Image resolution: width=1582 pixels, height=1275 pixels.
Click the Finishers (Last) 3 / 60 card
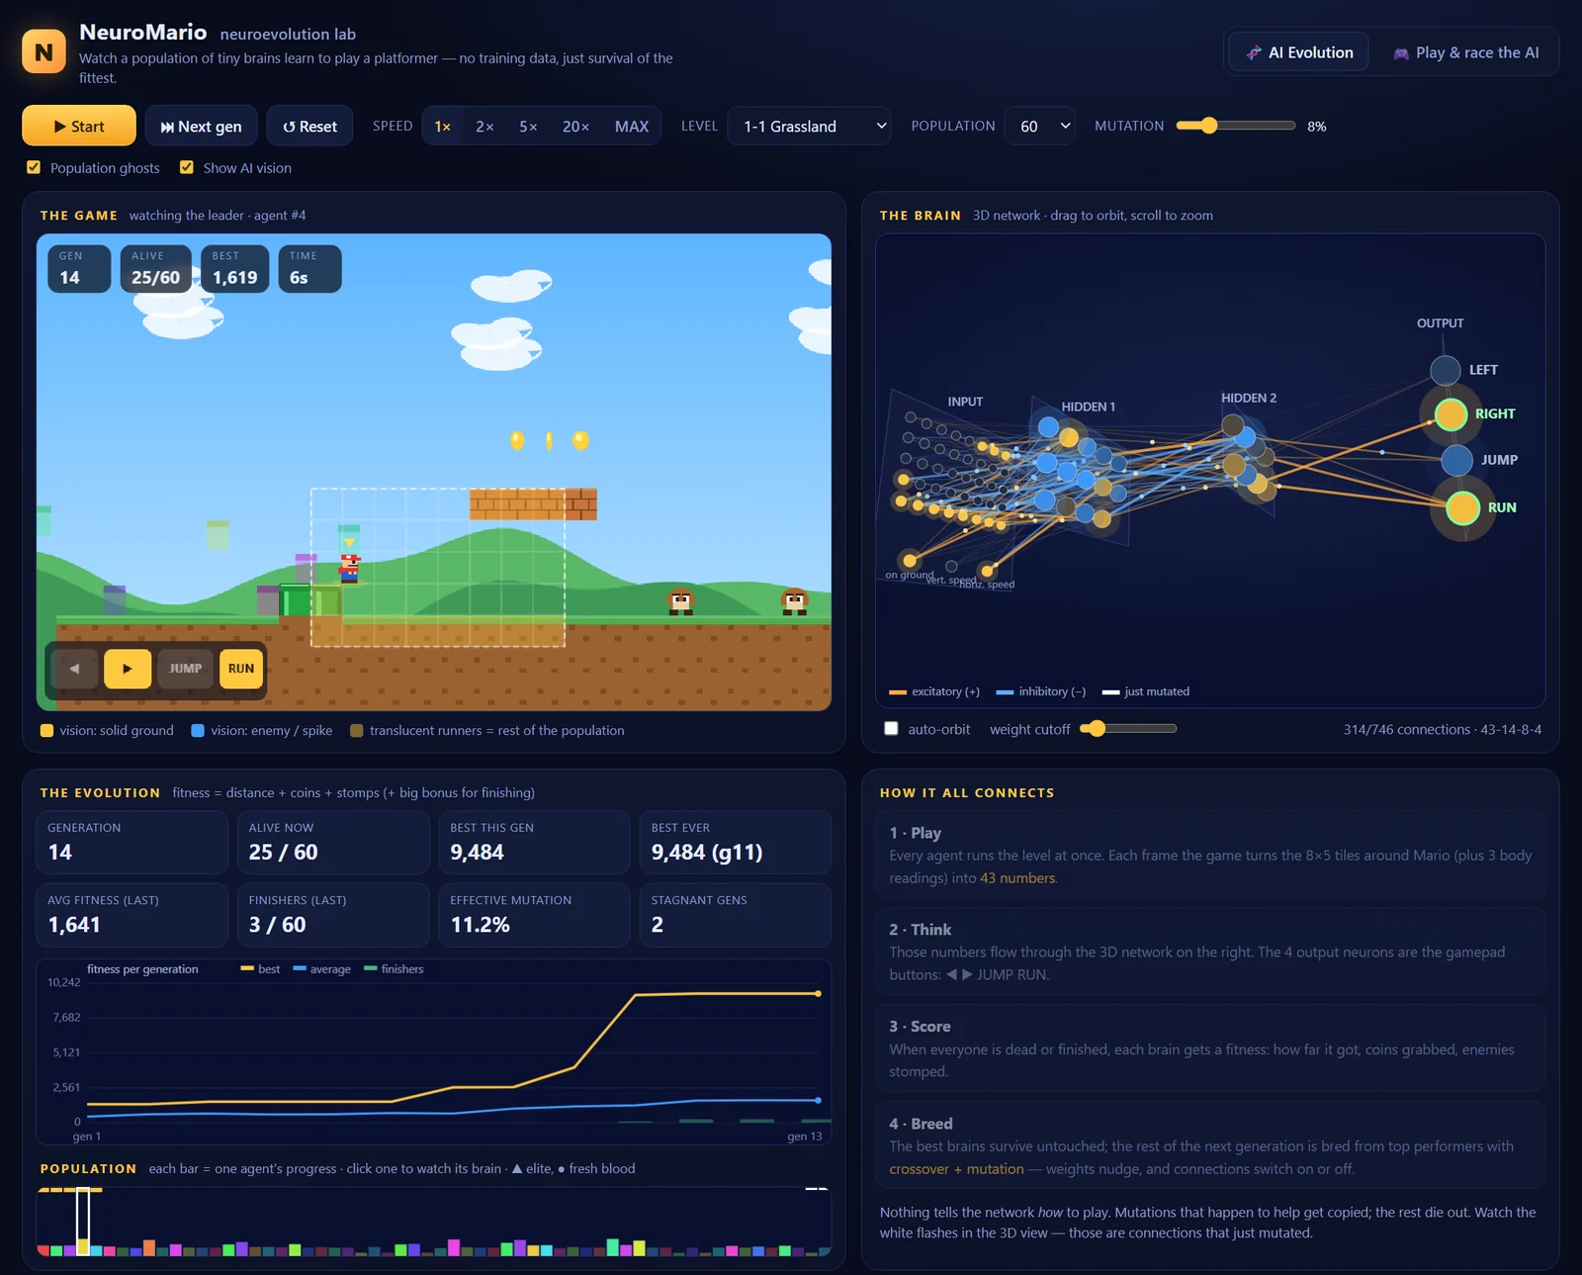(333, 915)
